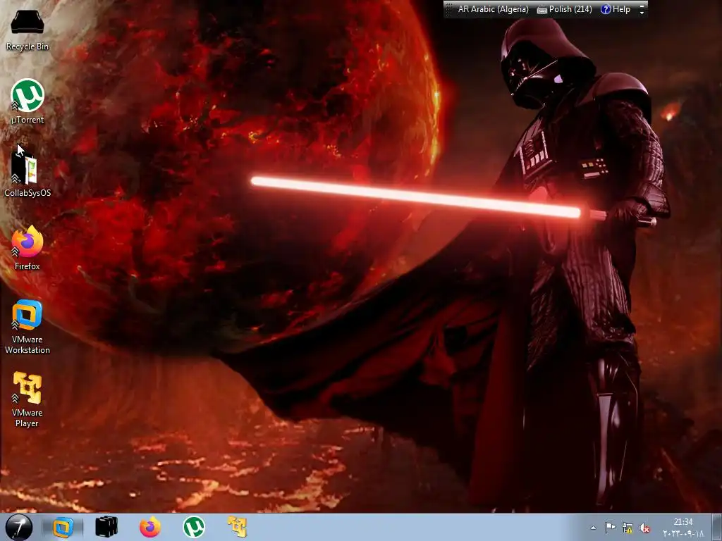Image resolution: width=722 pixels, height=541 pixels.
Task: Click the language bar drag handle grip
Action: pyautogui.click(x=448, y=9)
